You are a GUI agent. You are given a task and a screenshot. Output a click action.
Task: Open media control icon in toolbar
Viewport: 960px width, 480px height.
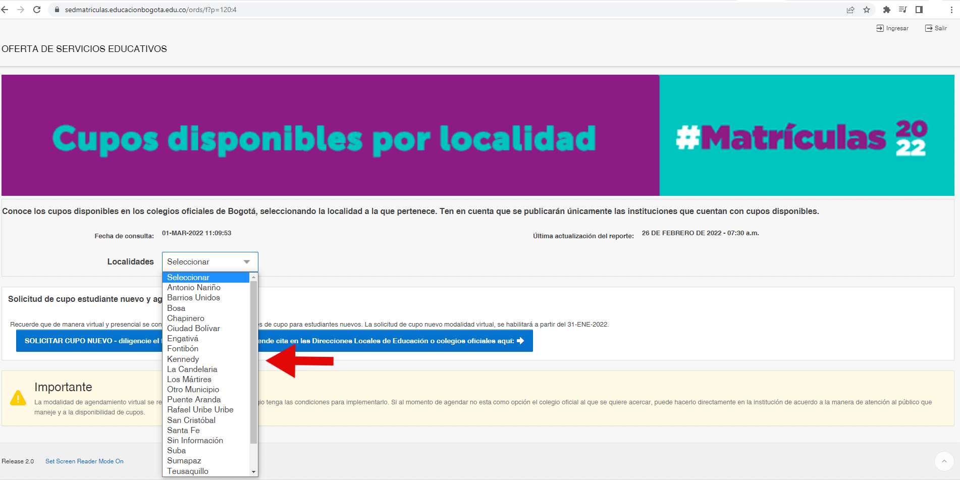(x=902, y=10)
